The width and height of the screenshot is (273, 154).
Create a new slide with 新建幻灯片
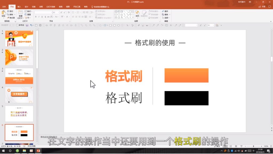click(21, 14)
